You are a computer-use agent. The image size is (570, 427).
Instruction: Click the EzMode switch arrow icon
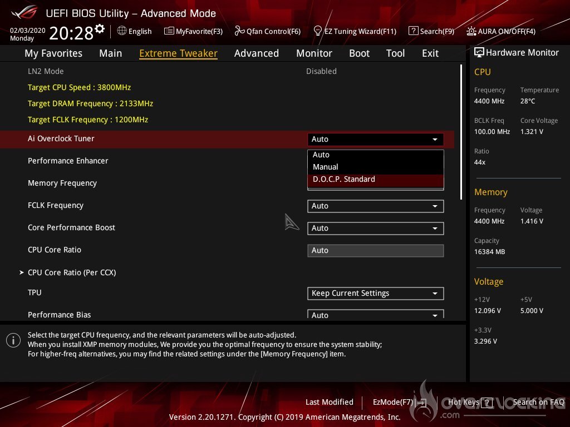pos(422,403)
